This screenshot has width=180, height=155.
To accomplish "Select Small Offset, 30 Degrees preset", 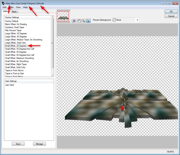I will coord(16,46).
